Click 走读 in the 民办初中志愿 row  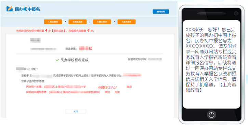(129, 87)
